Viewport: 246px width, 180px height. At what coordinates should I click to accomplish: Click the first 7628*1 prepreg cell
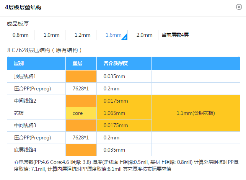(x=81, y=88)
